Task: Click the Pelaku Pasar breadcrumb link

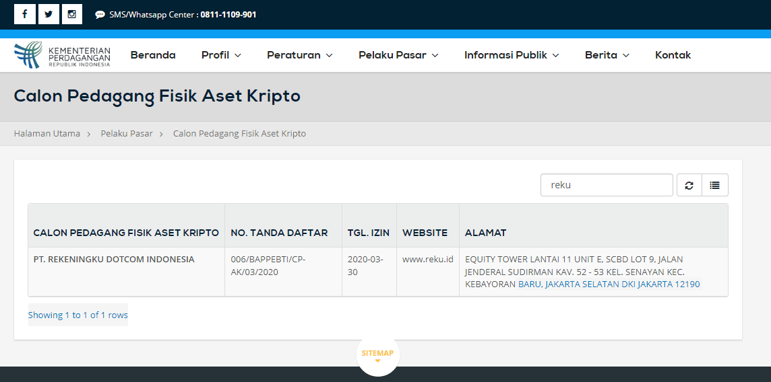Action: coord(127,134)
